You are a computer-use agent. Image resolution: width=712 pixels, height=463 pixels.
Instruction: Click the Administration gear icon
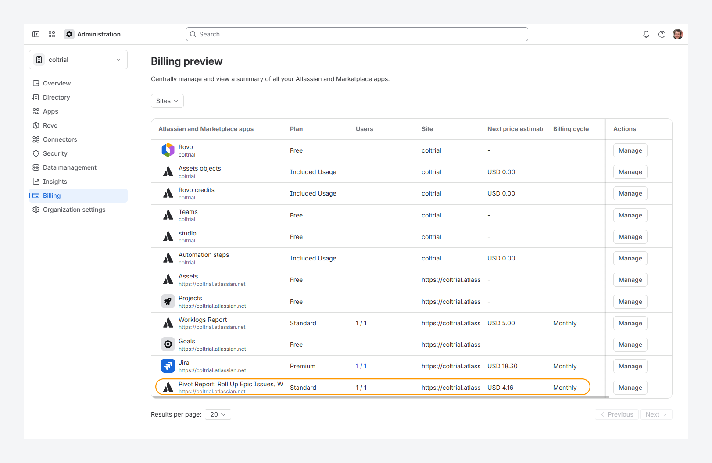click(69, 34)
